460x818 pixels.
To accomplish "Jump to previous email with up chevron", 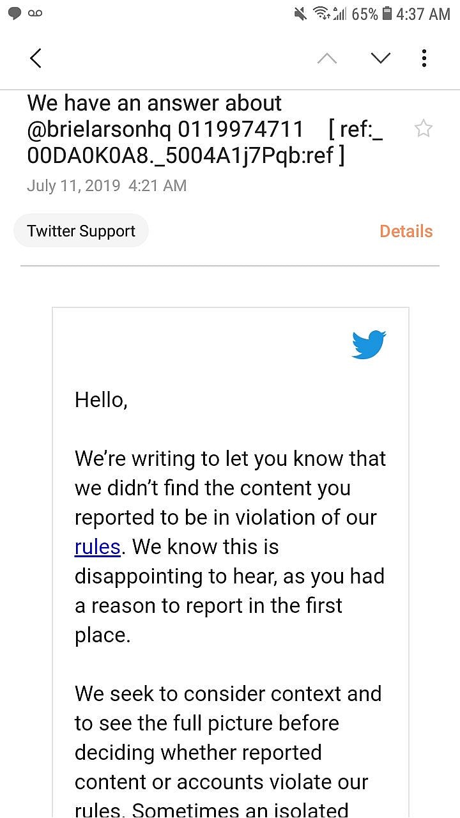I will [x=326, y=58].
